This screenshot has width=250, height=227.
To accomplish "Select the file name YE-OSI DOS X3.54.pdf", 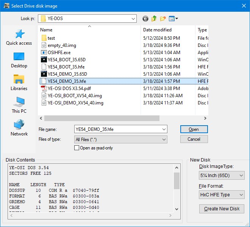I will click(x=69, y=88).
